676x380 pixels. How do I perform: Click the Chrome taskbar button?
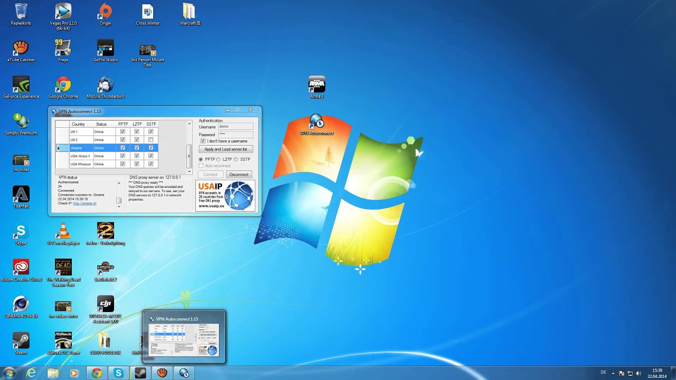pyautogui.click(x=96, y=373)
